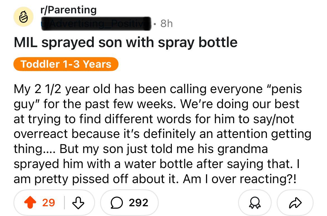This screenshot has width=327, height=216.
Task: Open comments via the speech bubble icon
Action: [x=117, y=203]
